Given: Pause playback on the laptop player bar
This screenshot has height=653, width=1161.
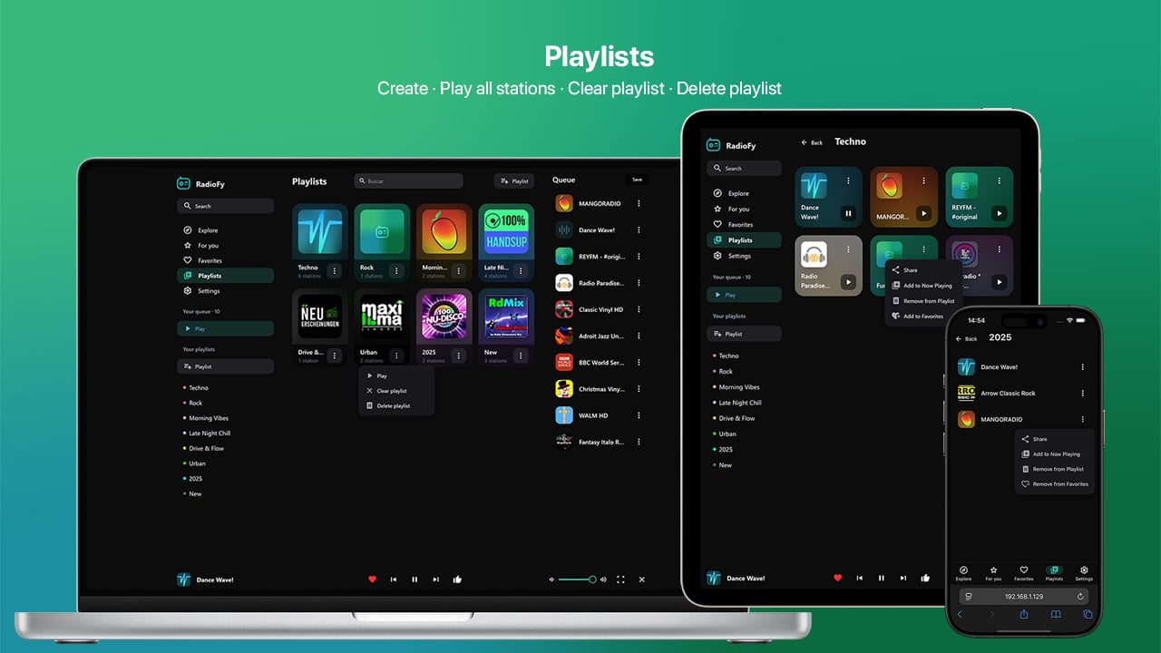Looking at the screenshot, I should 415,580.
